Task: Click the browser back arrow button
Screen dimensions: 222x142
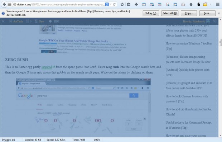Action: point(4,4)
